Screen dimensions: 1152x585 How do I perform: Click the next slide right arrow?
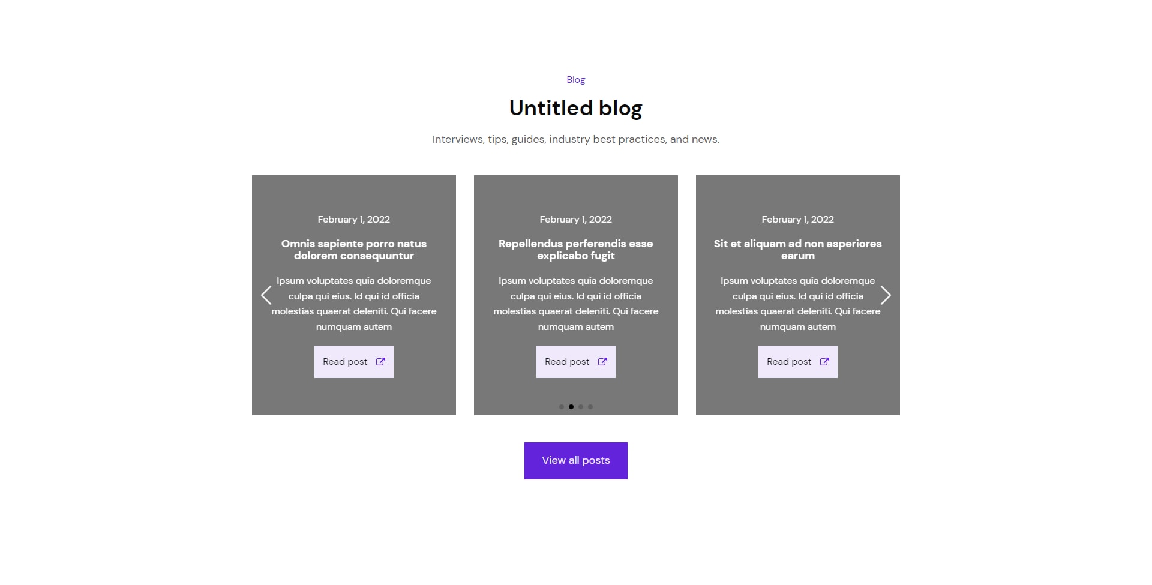point(886,295)
